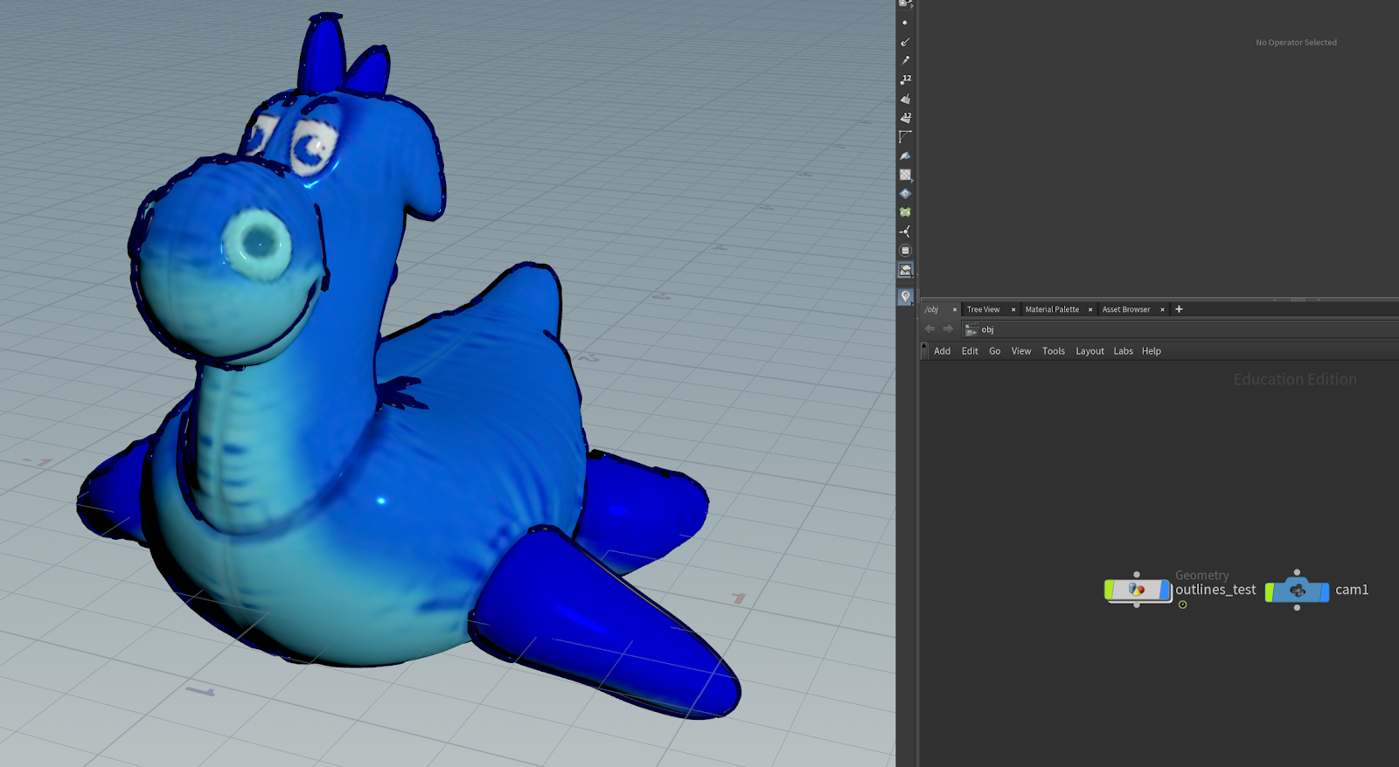
Task: Close the Material Palette tab
Action: [1090, 309]
